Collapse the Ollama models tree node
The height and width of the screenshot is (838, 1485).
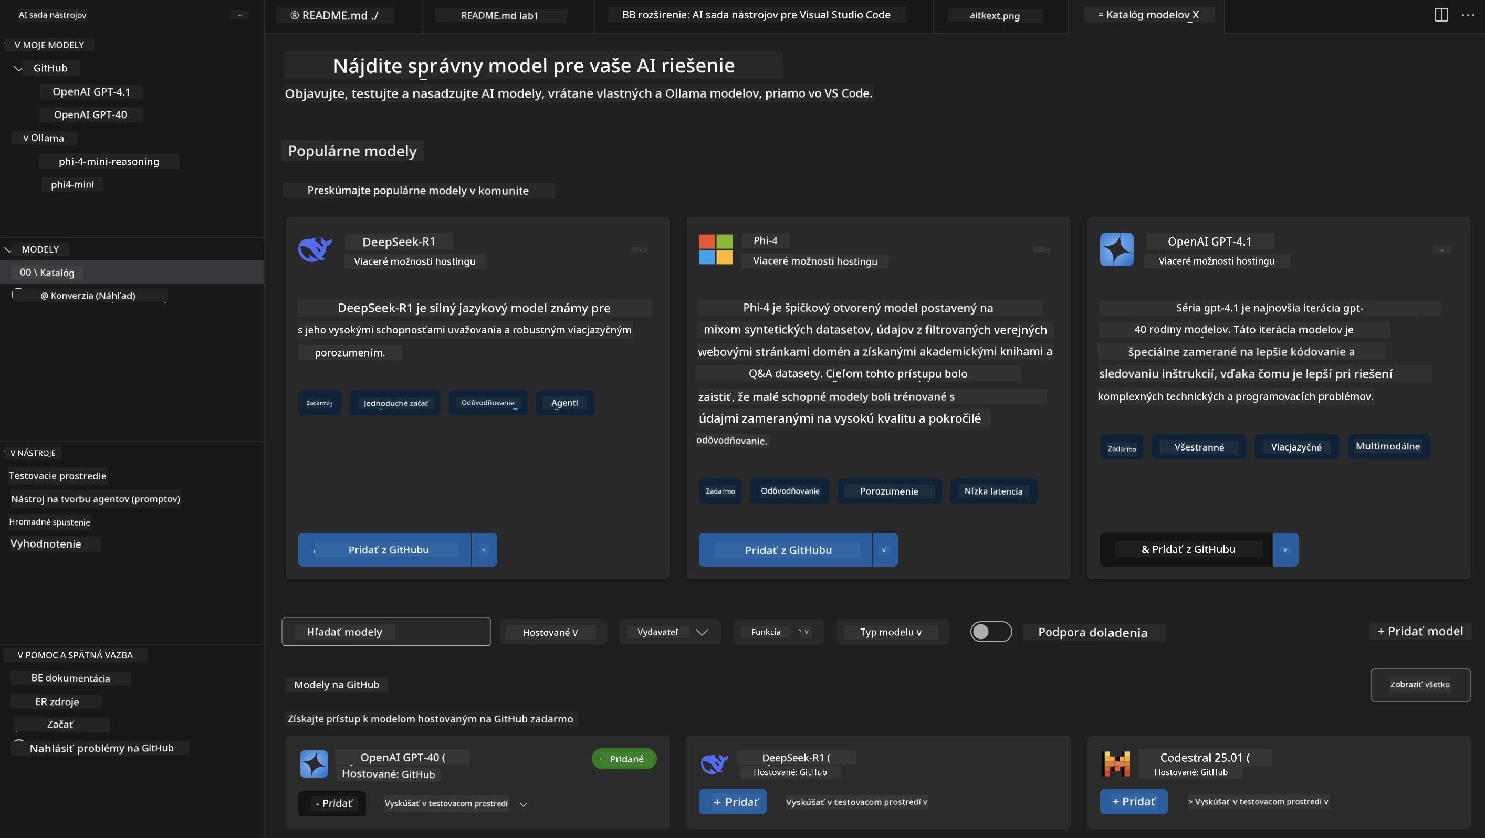(x=26, y=138)
